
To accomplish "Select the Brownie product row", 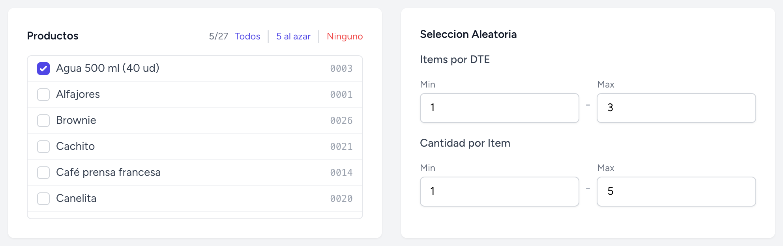I will [158, 120].
